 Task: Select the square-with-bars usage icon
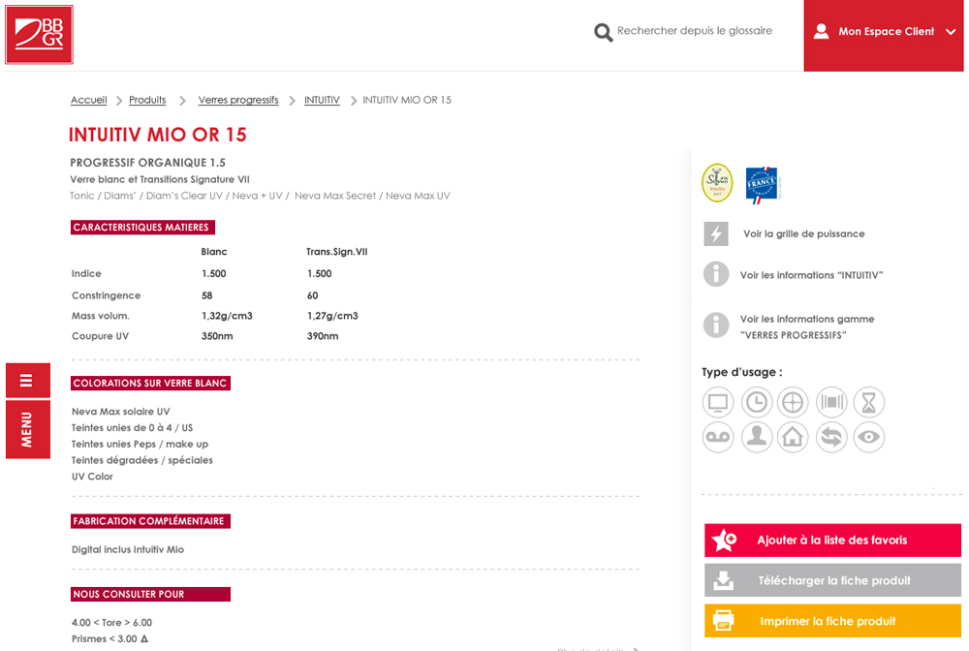point(831,403)
